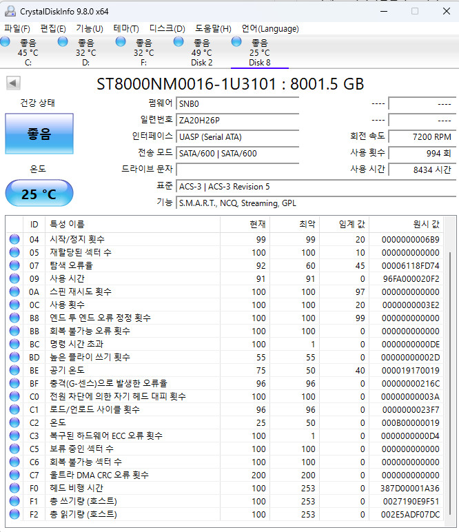Select row 재할당된 섹터 수

coord(225,252)
